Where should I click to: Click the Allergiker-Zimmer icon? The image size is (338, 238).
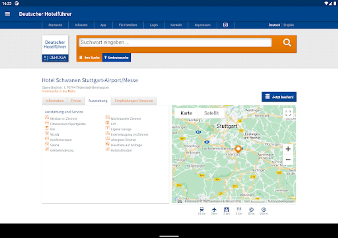click(x=108, y=139)
